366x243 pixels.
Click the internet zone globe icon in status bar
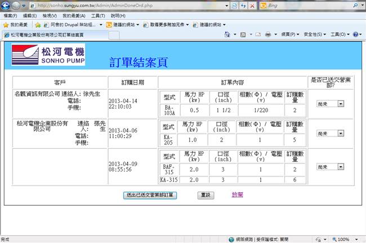(231, 239)
